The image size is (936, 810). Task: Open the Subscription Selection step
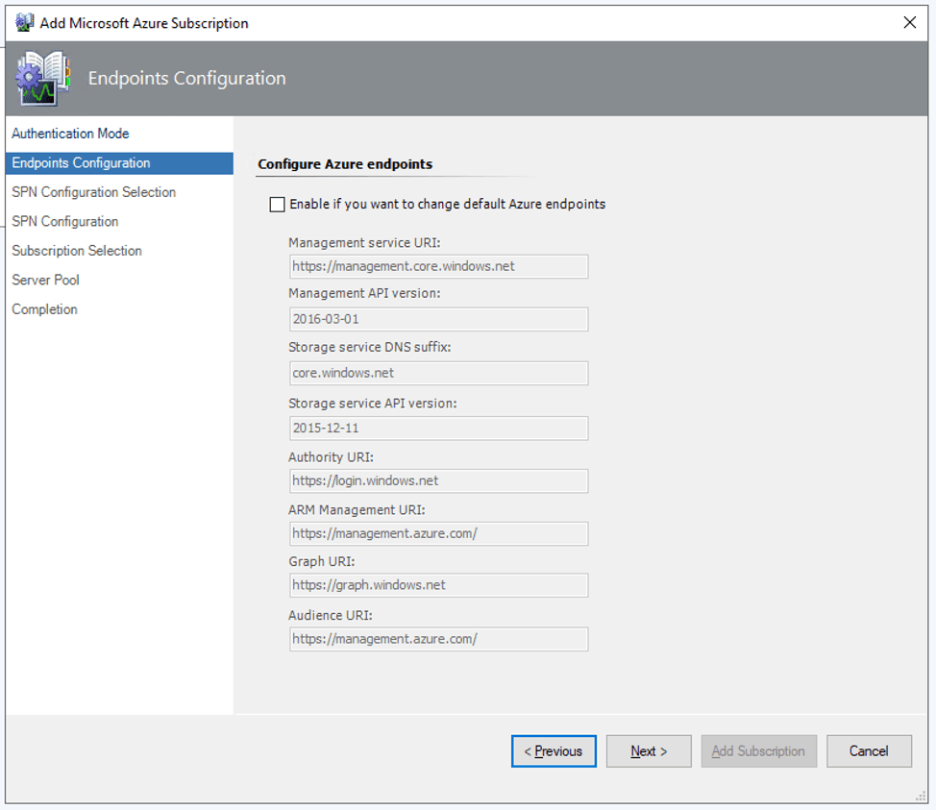coord(77,251)
